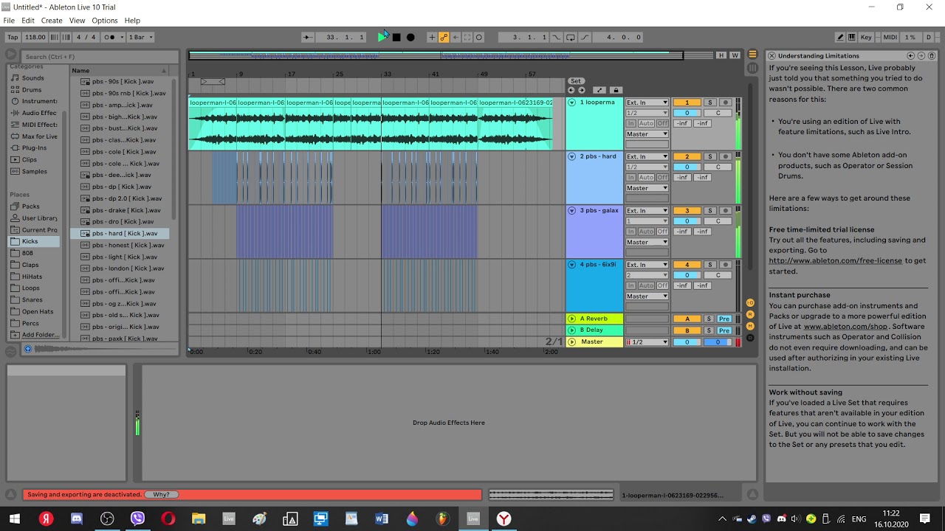This screenshot has width=945, height=531.
Task: Show or hide Mixer section M button
Action: tap(750, 326)
